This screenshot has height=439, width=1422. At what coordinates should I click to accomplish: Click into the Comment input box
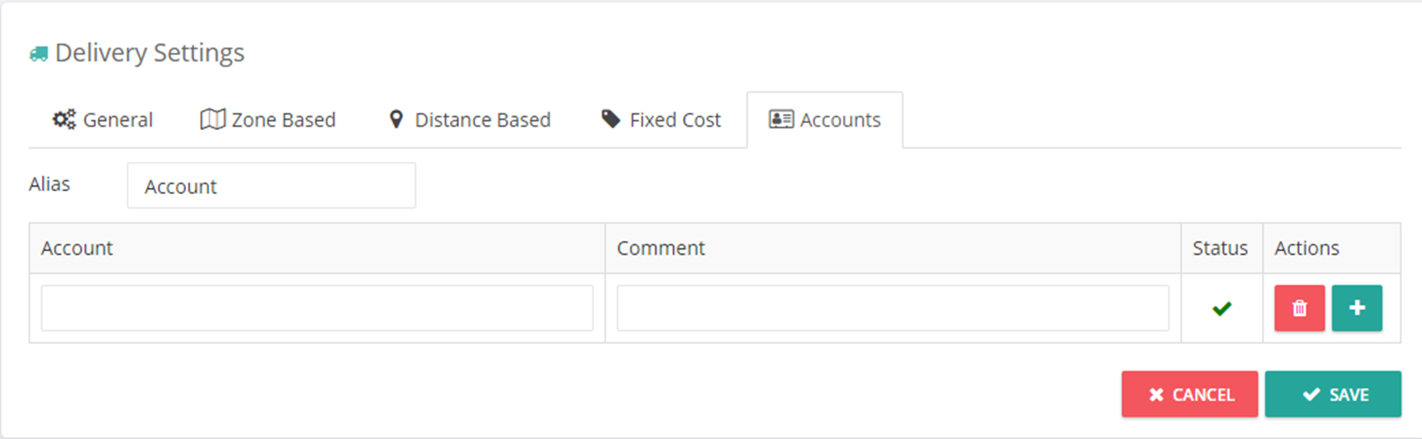click(x=893, y=308)
